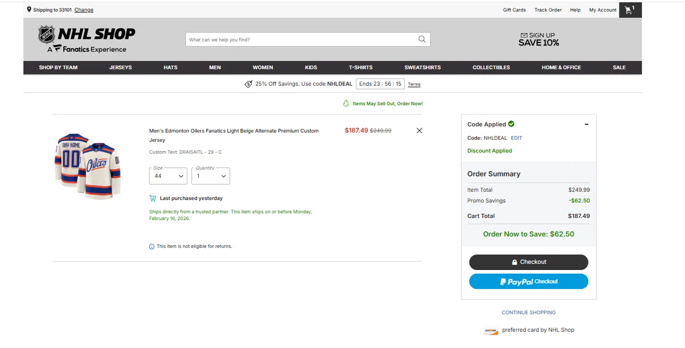Open My Account link
The height and width of the screenshot is (348, 685).
pyautogui.click(x=603, y=10)
